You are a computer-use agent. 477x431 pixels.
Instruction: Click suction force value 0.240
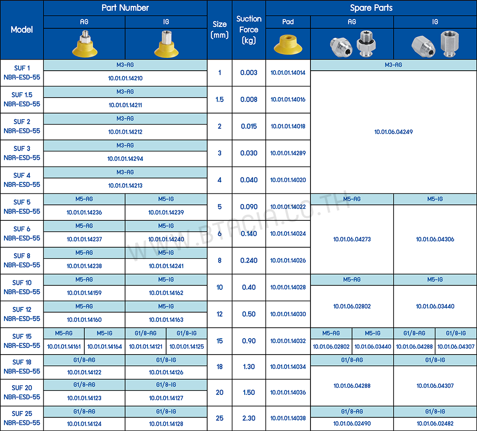coord(249,261)
